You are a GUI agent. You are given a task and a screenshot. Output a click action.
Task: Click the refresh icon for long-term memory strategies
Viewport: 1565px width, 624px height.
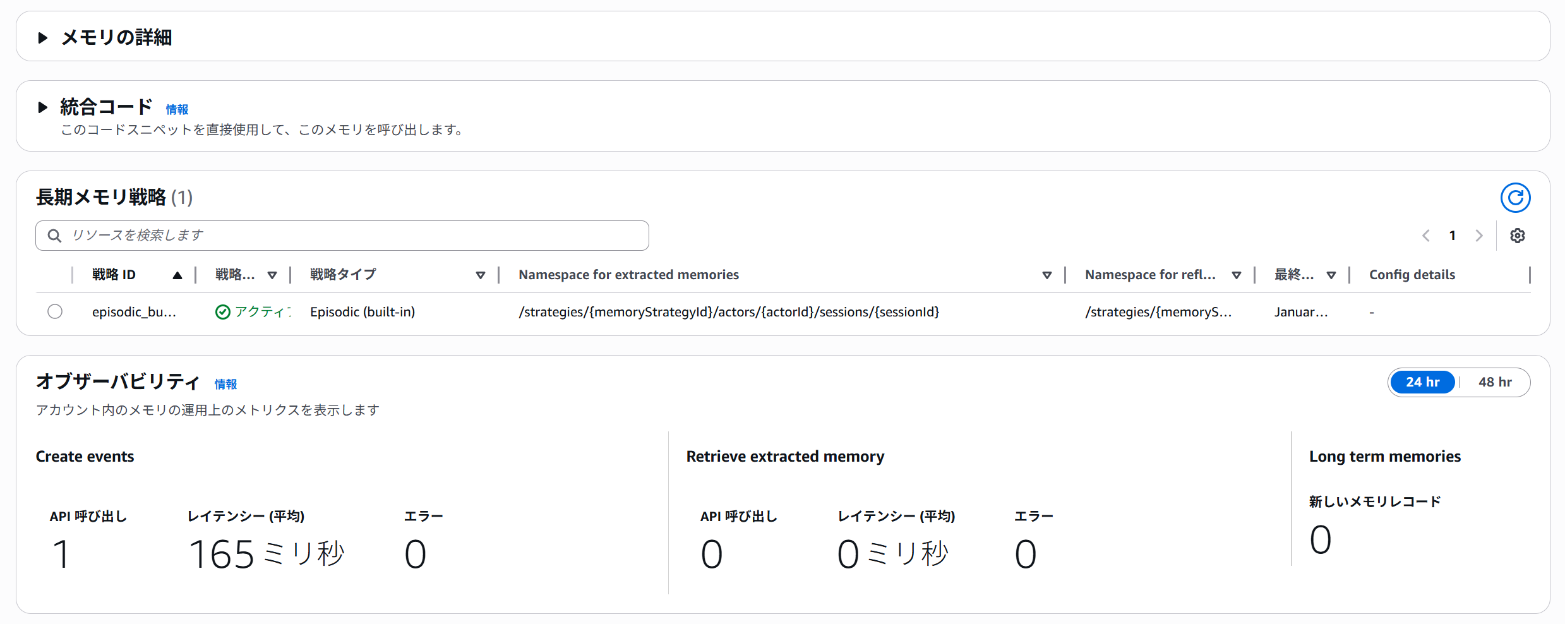pyautogui.click(x=1515, y=198)
